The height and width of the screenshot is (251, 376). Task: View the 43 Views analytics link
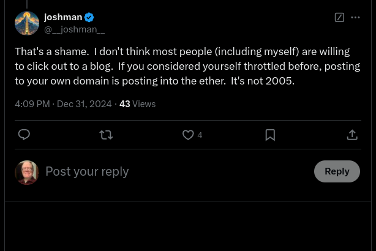pos(137,104)
